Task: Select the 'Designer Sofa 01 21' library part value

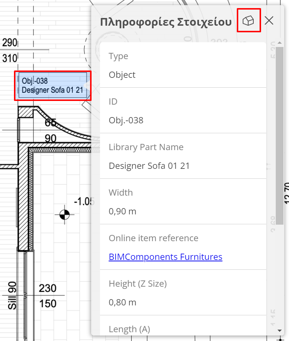Action: tap(149, 166)
